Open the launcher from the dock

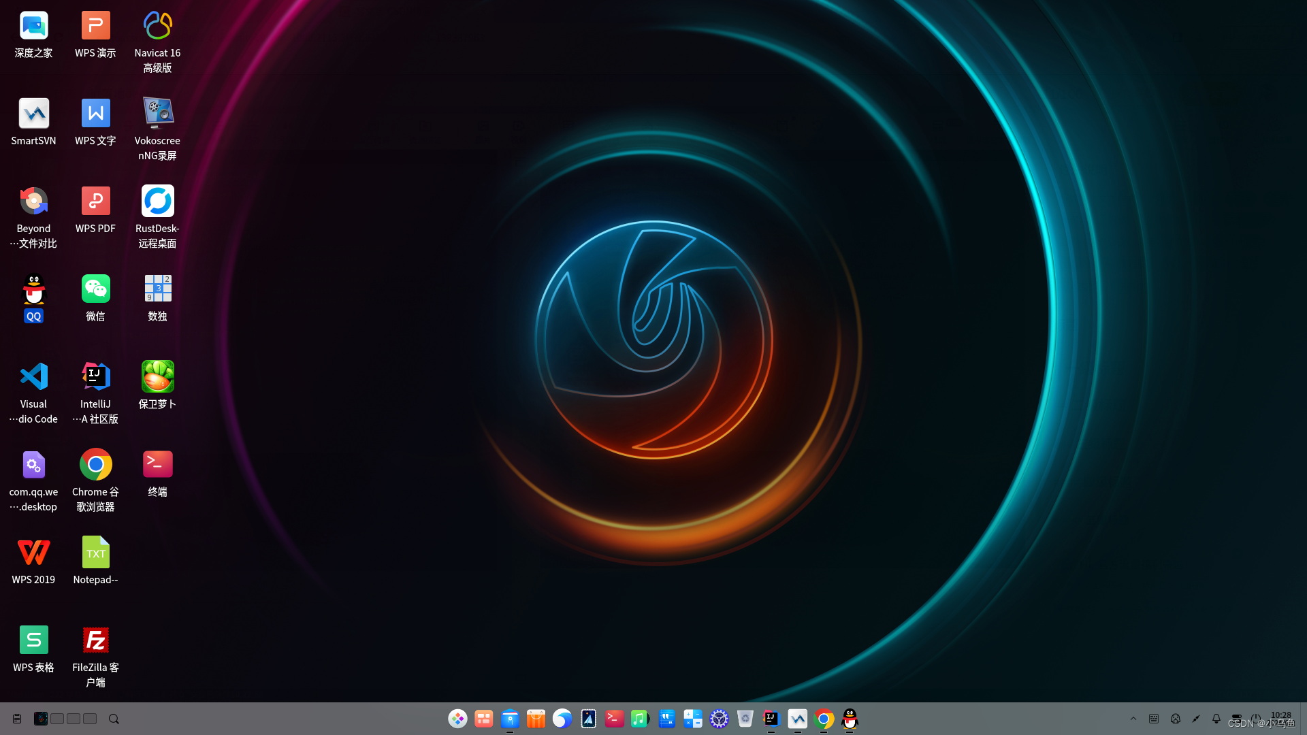[457, 719]
